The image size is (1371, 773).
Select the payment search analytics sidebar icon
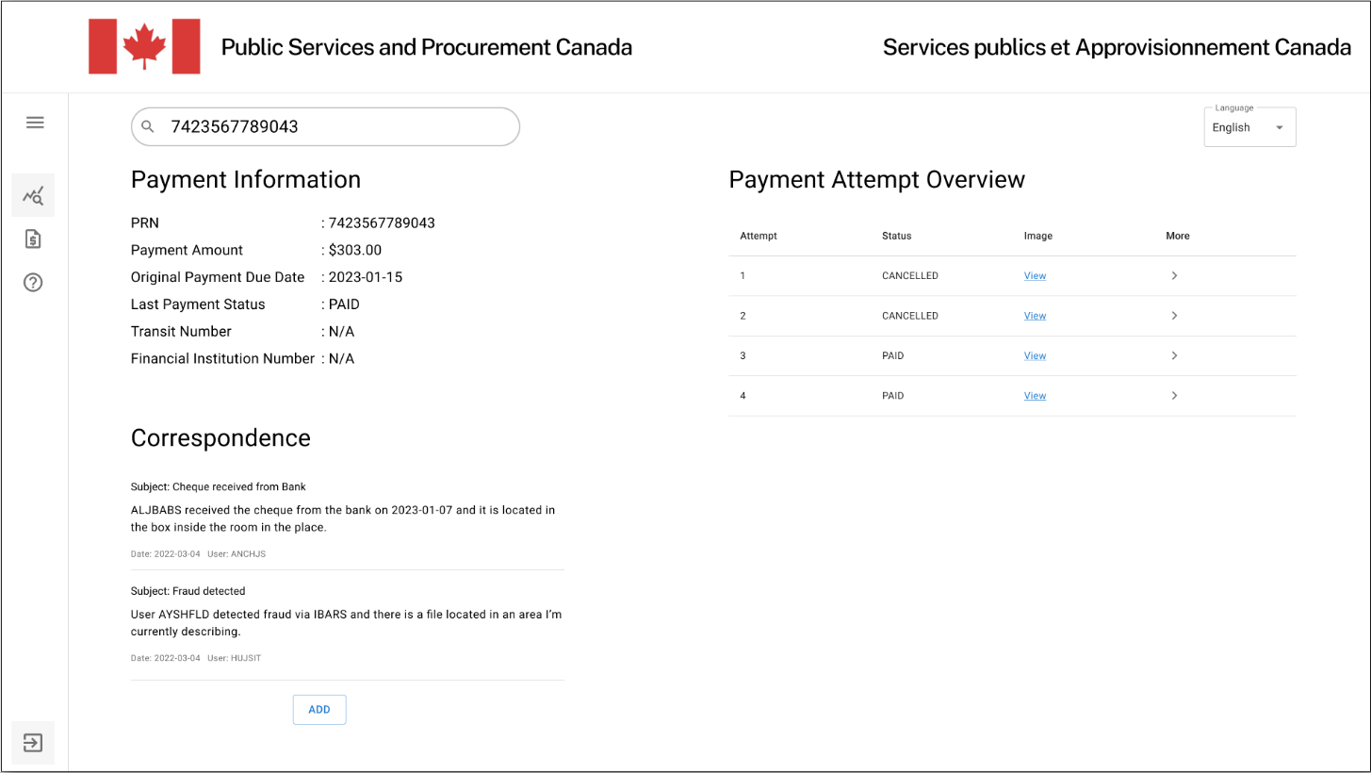[33, 196]
